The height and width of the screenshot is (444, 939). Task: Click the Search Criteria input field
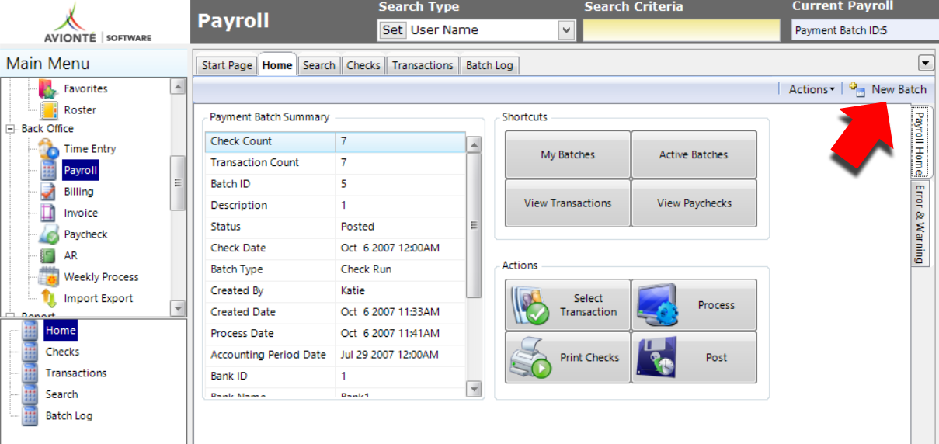point(681,30)
